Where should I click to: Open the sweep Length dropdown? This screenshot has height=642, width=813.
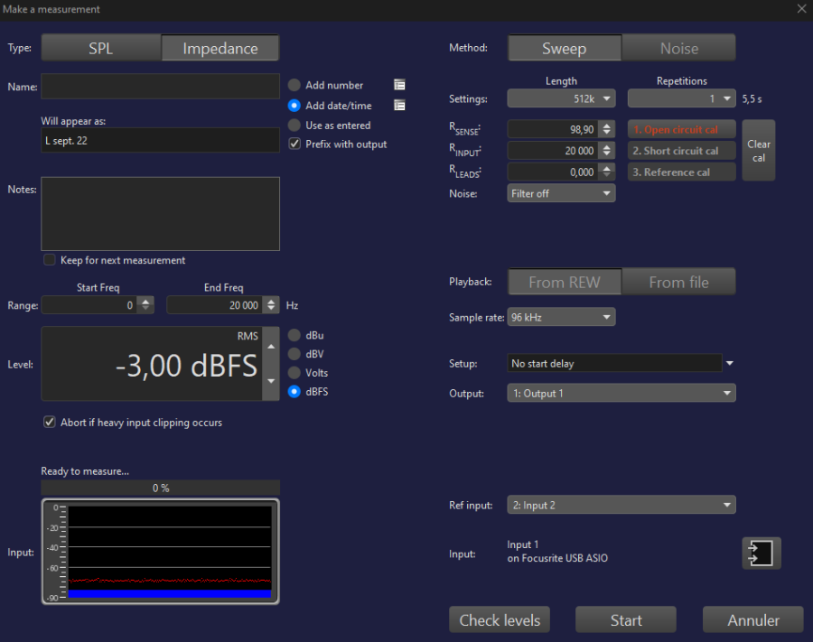[x=561, y=98]
